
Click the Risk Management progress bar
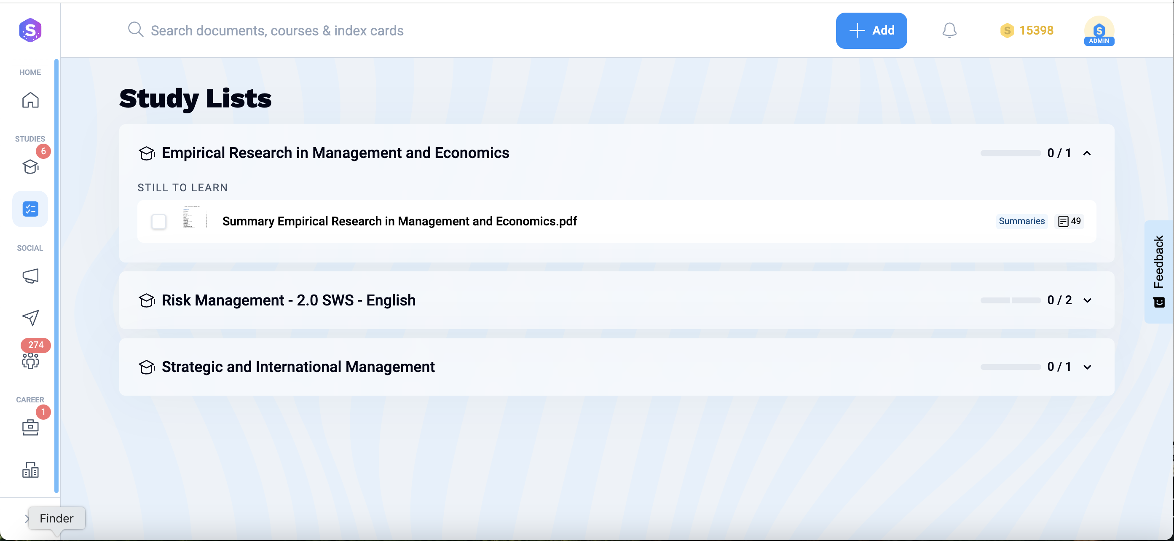point(1010,300)
